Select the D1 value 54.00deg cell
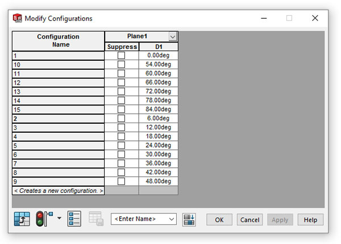341x244 pixels. pos(159,65)
